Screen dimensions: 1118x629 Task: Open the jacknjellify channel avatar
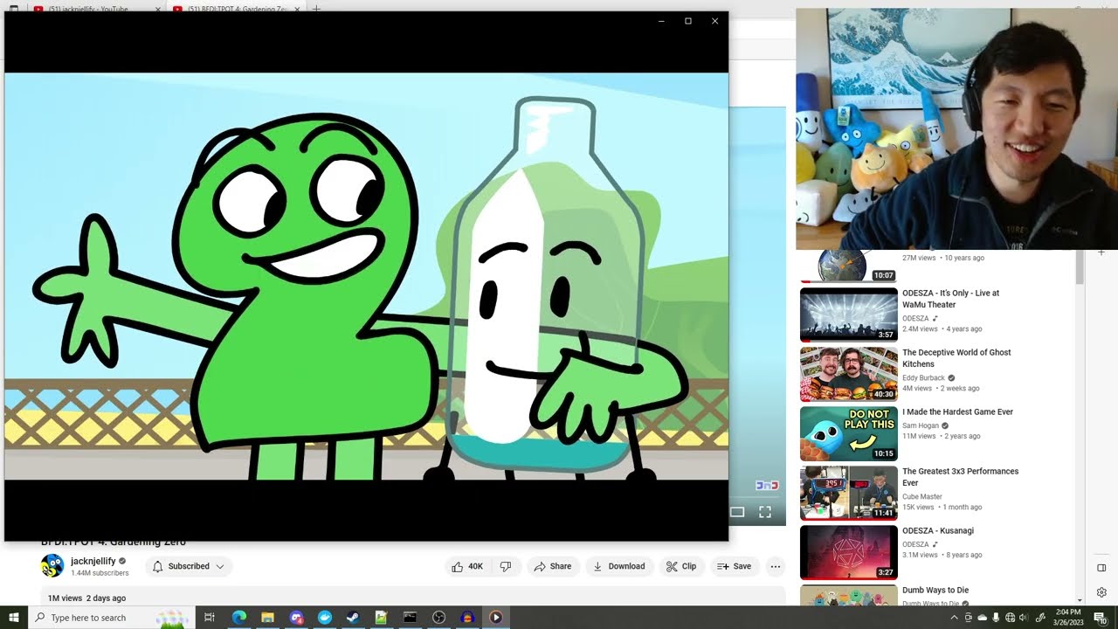(52, 566)
